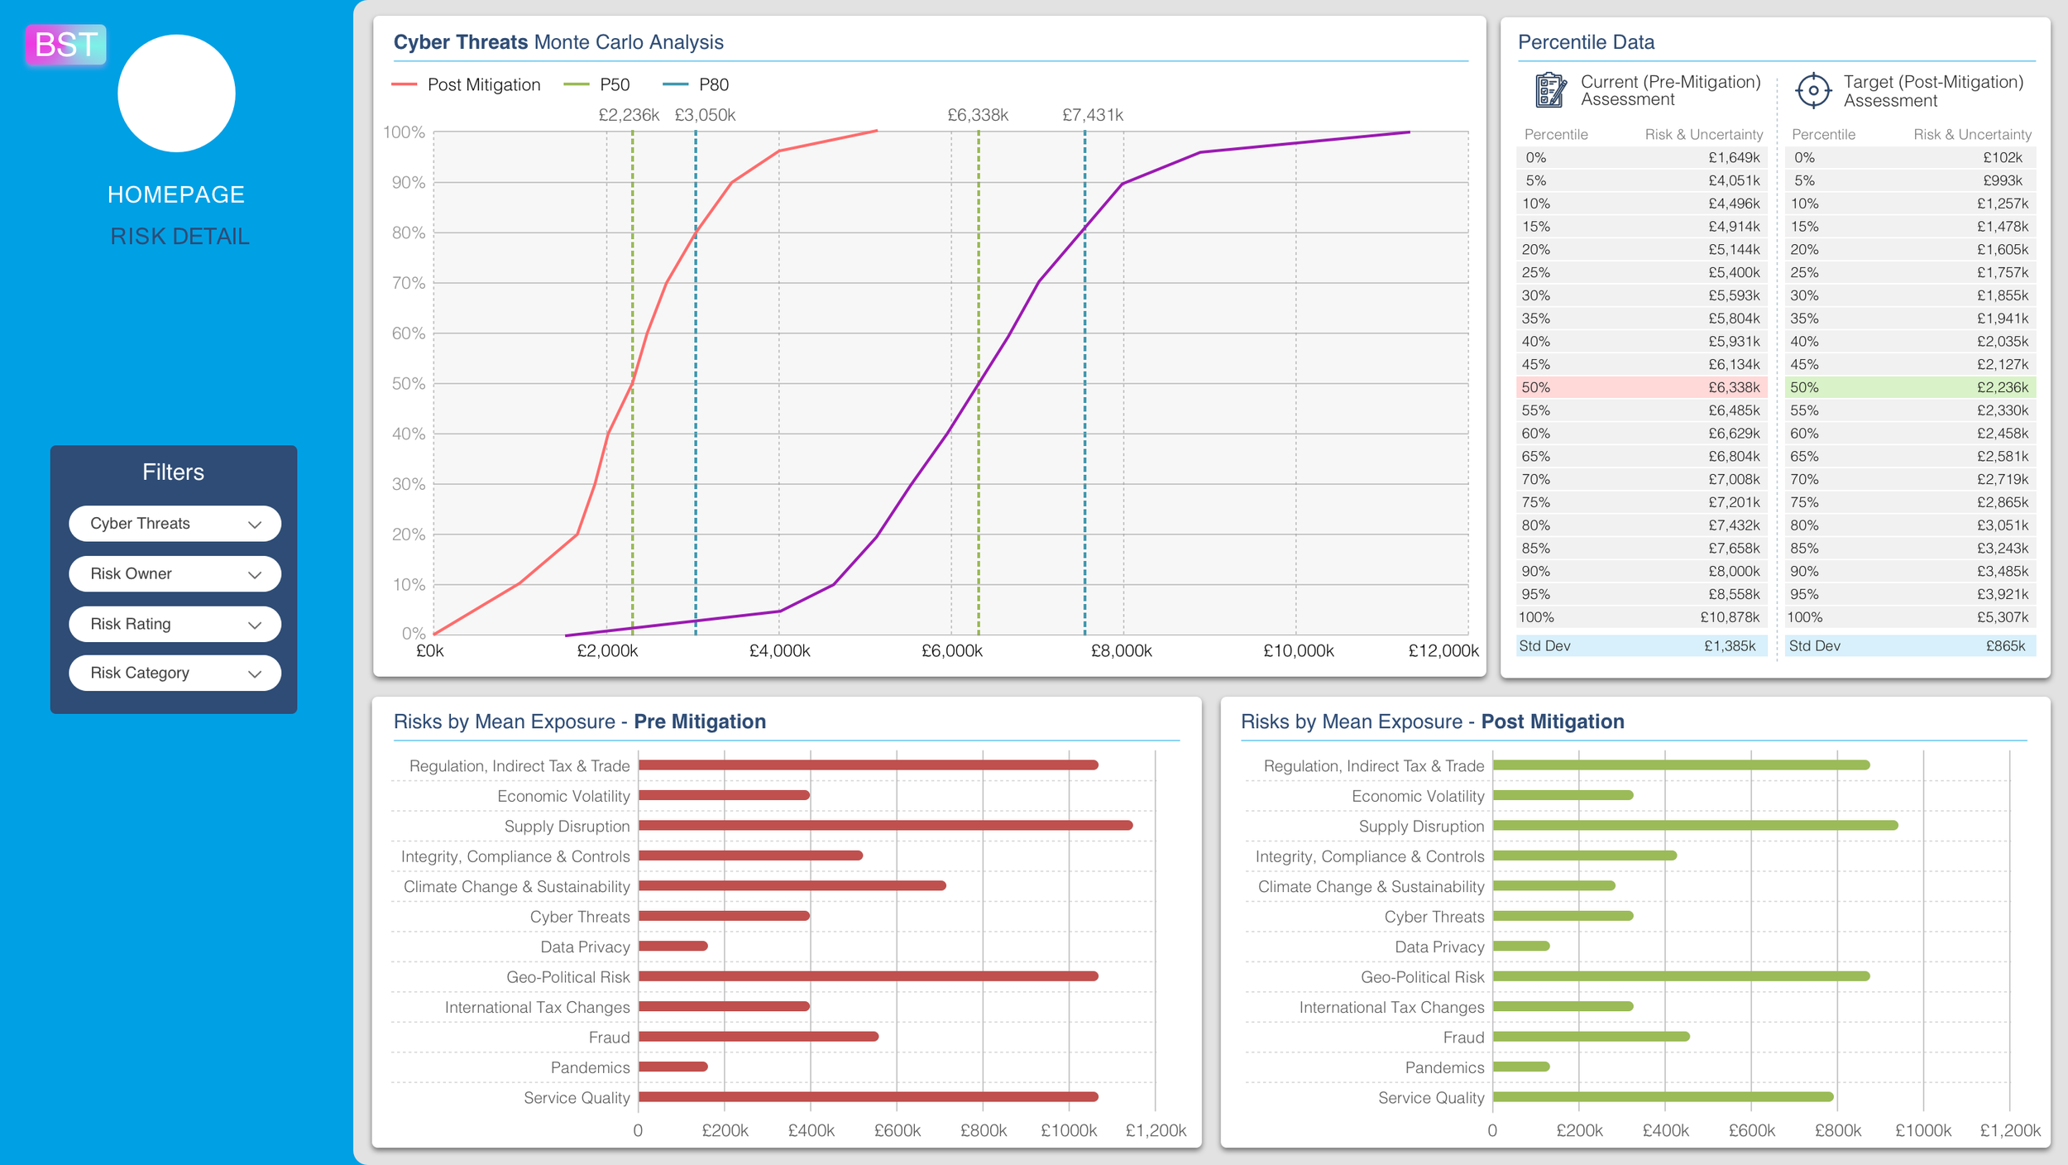This screenshot has width=2068, height=1165.
Task: Click the target post-mitigation assessment icon
Action: pos(1812,90)
